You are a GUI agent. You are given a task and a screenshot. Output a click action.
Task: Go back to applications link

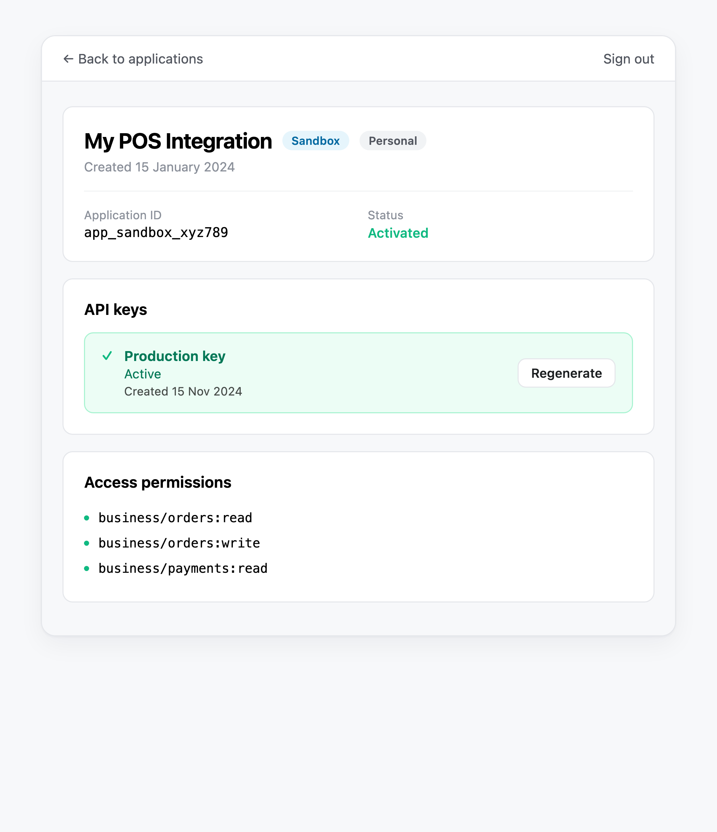click(x=133, y=59)
